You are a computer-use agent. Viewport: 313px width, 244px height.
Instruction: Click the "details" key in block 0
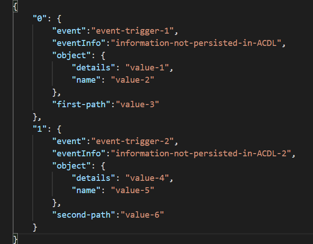click(93, 68)
